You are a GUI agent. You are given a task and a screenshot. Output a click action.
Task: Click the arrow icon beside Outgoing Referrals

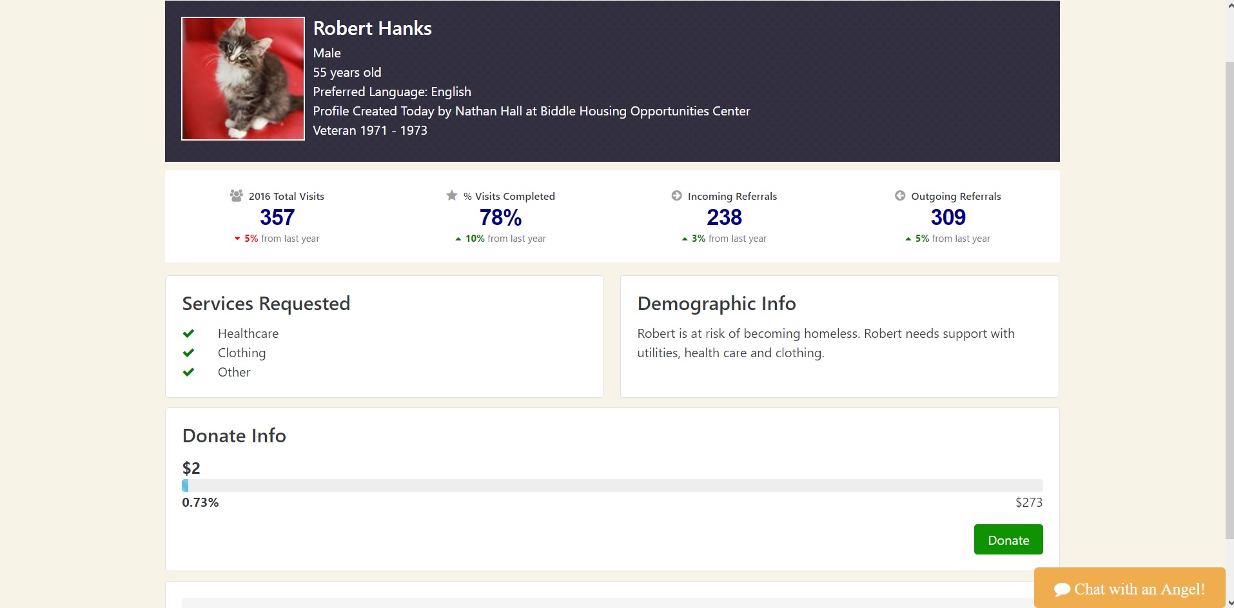pyautogui.click(x=900, y=195)
